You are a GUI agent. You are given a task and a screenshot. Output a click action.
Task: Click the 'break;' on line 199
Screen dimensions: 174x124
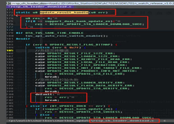pyautogui.click(x=52, y=92)
